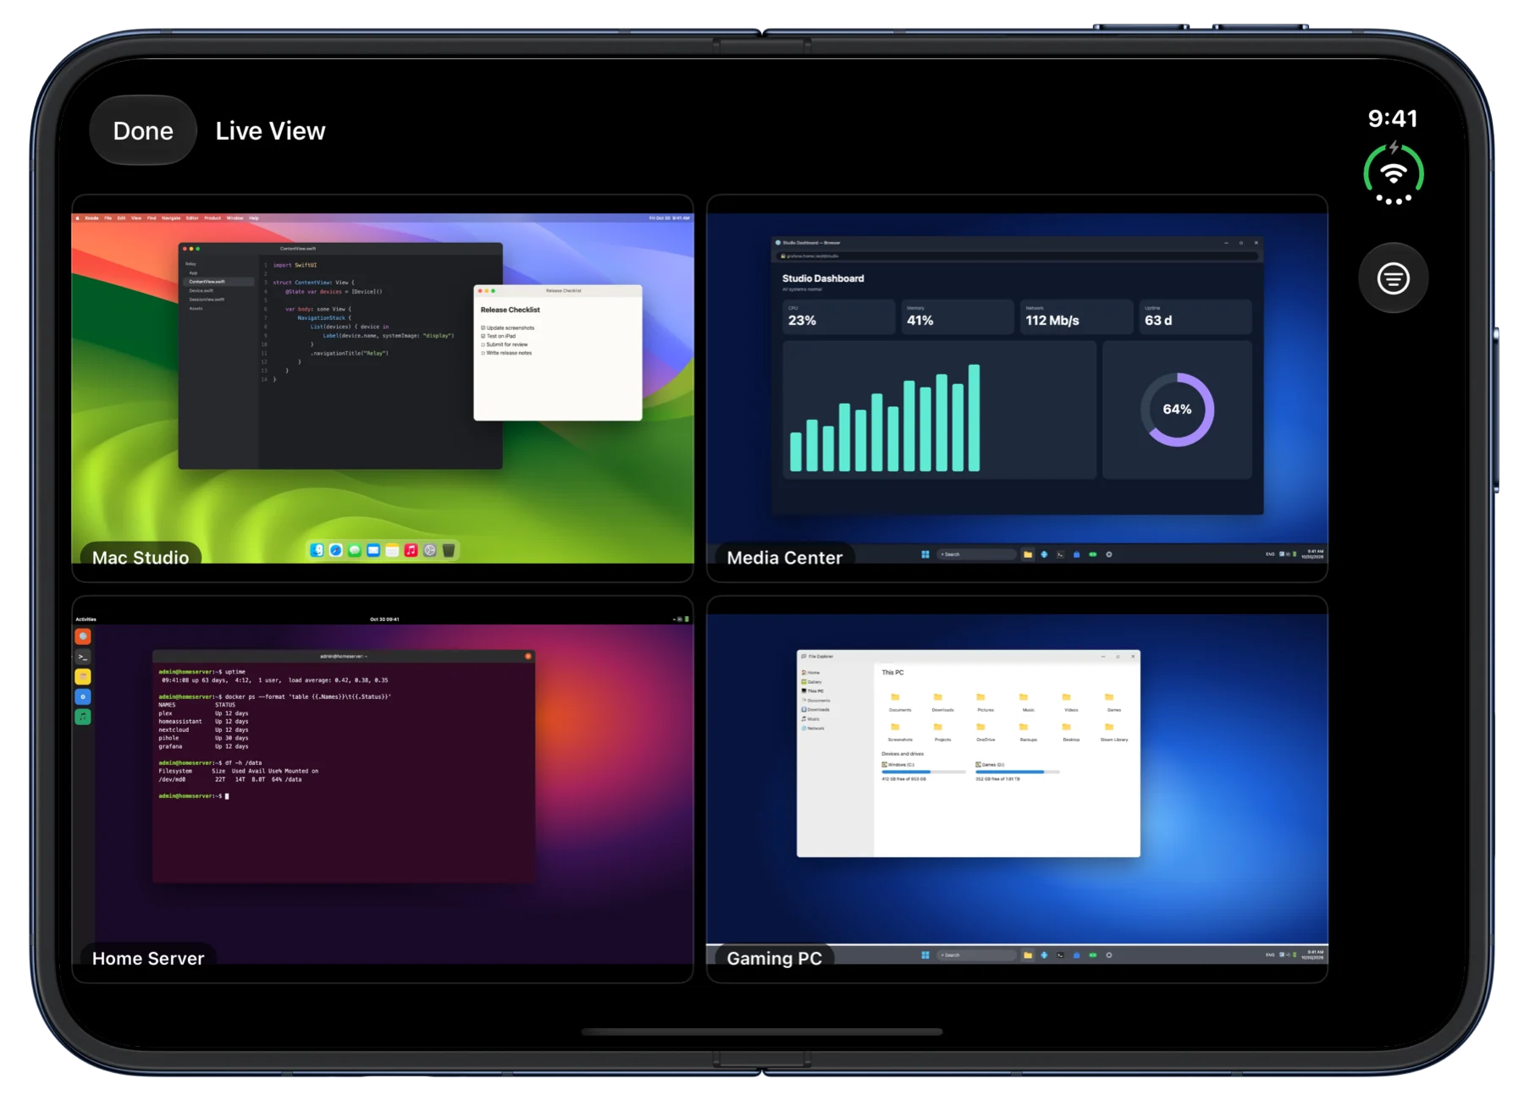Screen dimensions: 1524x1106
Task: Open the yellow Files icon in Home Server dock
Action: click(x=83, y=677)
